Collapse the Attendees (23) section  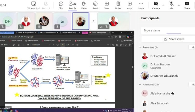(140, 85)
